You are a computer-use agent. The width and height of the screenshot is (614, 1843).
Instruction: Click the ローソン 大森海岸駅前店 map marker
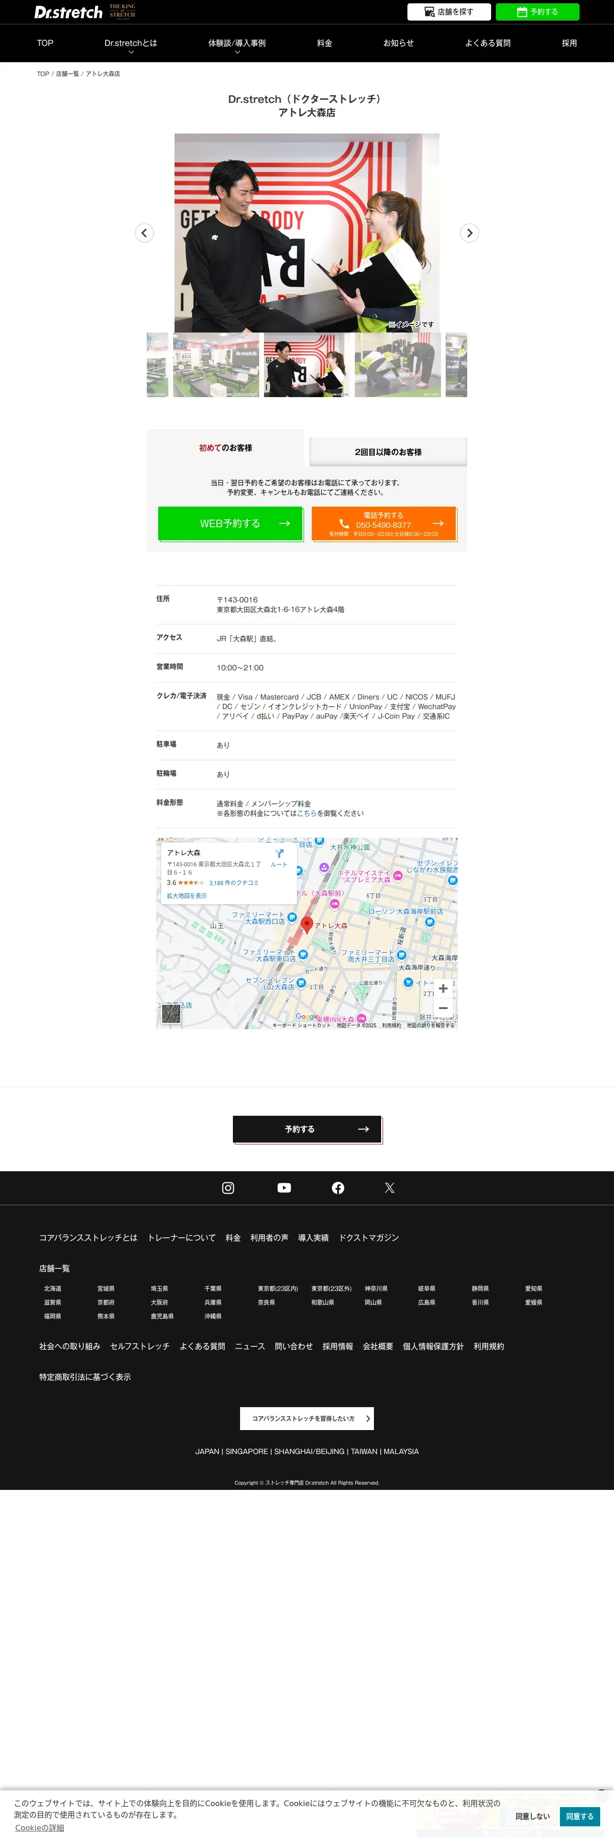point(429,922)
